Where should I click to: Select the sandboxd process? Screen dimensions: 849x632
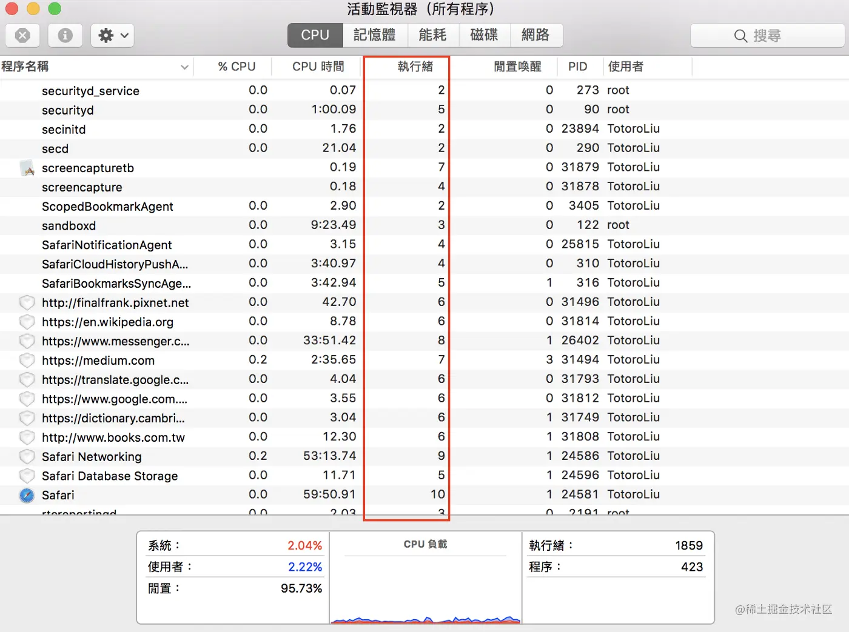click(69, 225)
